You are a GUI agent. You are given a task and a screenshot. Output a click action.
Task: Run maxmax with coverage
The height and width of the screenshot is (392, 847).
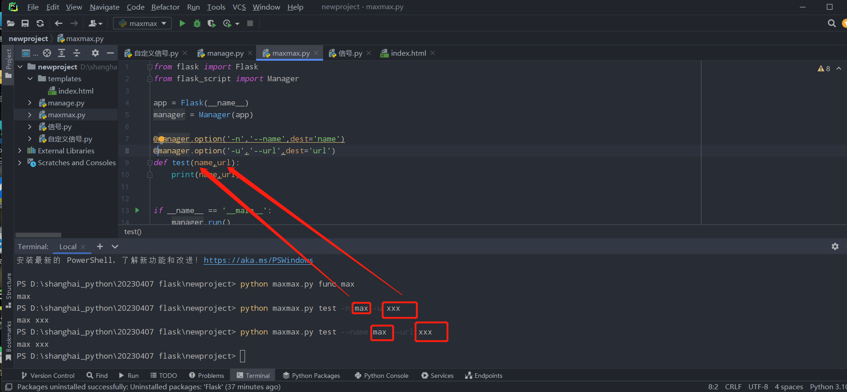(x=211, y=23)
